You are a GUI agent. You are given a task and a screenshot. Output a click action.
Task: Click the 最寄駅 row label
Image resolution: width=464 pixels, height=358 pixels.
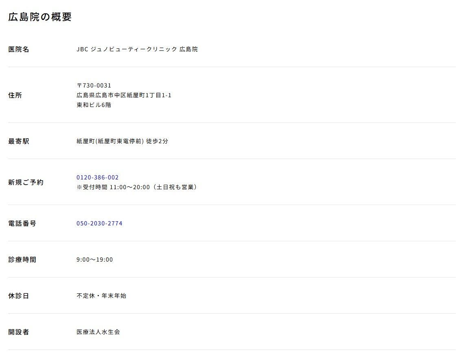pyautogui.click(x=19, y=142)
